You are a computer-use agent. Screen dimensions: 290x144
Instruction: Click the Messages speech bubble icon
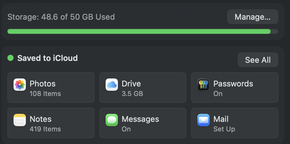112,120
